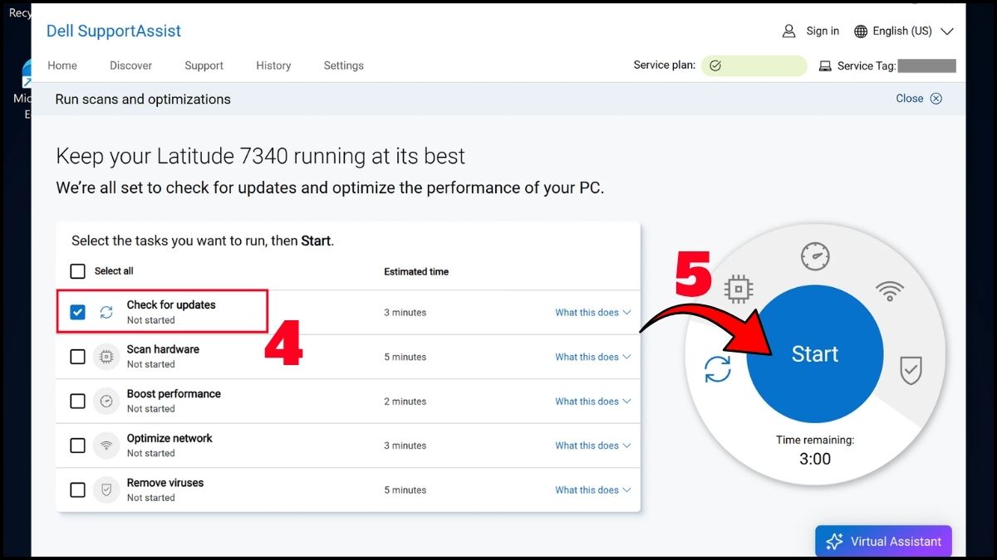Click the "5 minutes" estimate for Scan hardware
Viewport: 997px width, 560px height.
tap(405, 357)
